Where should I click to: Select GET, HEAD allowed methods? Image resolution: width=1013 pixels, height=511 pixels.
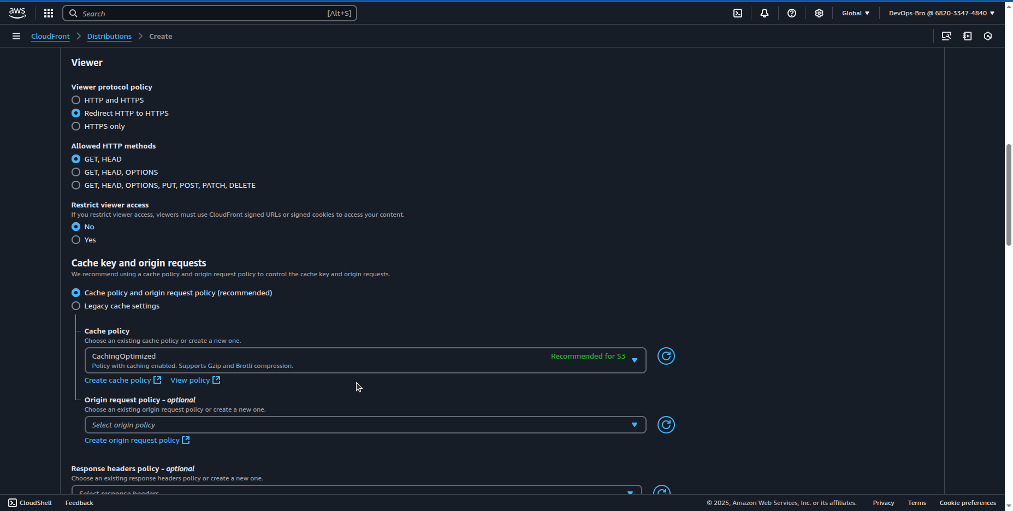click(76, 159)
